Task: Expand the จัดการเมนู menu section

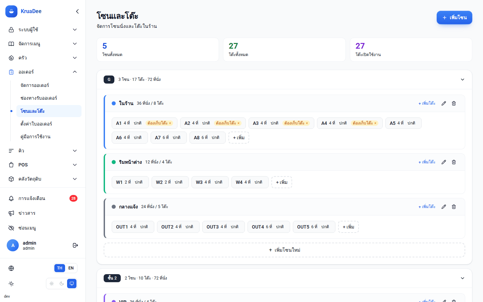Action: click(43, 44)
